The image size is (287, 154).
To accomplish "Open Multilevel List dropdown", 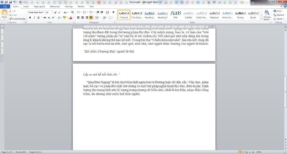I will [x=93, y=12].
